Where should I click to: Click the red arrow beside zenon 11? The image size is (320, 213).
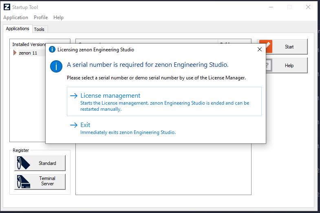[15, 53]
